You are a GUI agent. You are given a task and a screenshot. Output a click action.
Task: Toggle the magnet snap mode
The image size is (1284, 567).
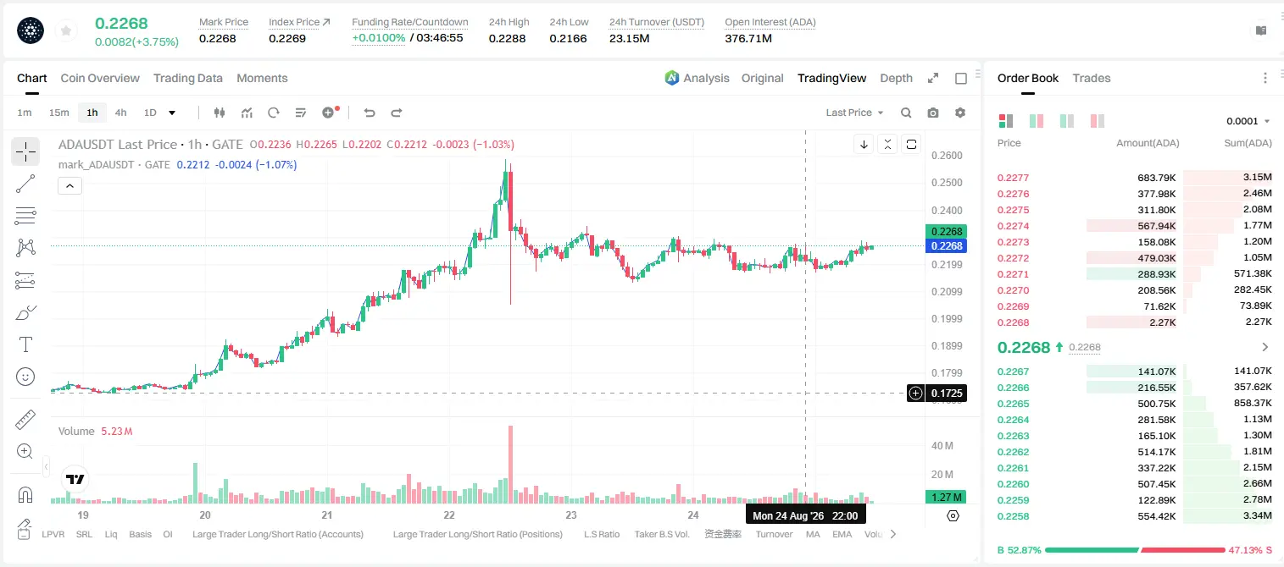[x=25, y=494]
